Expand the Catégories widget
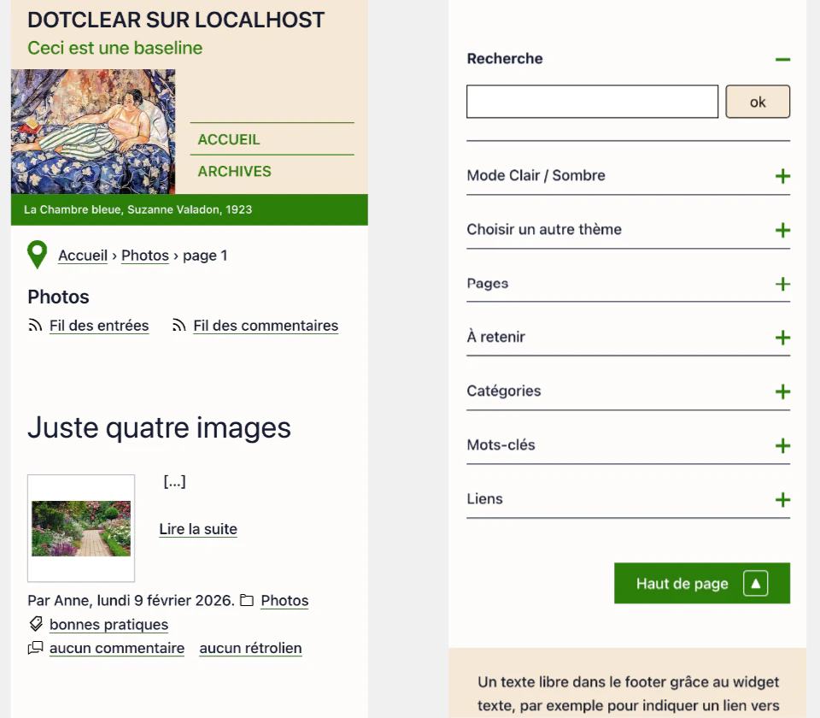Screen dimensions: 820x718 coord(782,391)
